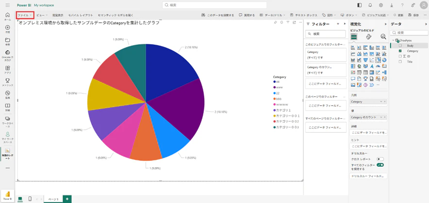Add a new page with plus button

67,199
